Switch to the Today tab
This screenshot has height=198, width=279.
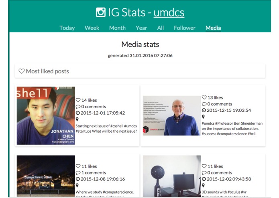[x=67, y=28]
